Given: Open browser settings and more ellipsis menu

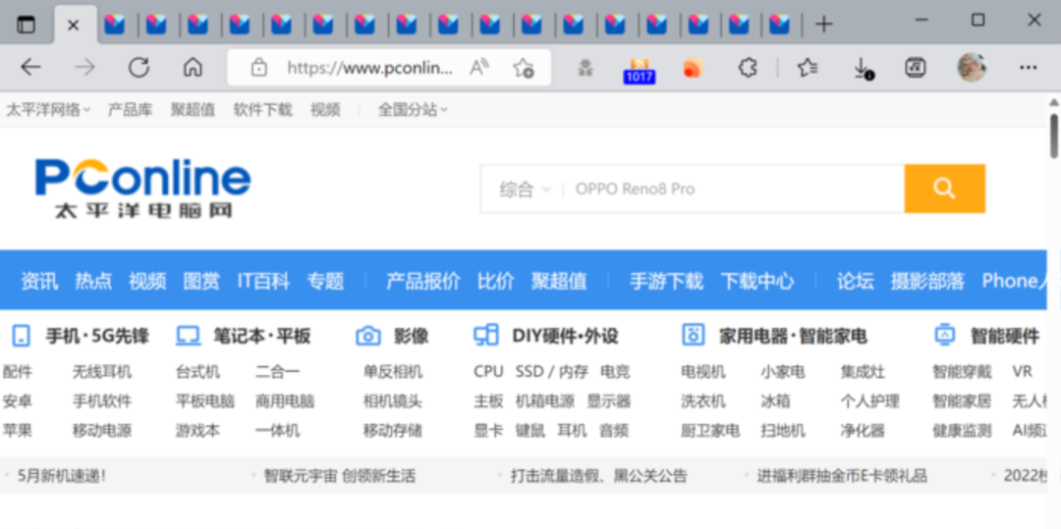Looking at the screenshot, I should pyautogui.click(x=1028, y=67).
